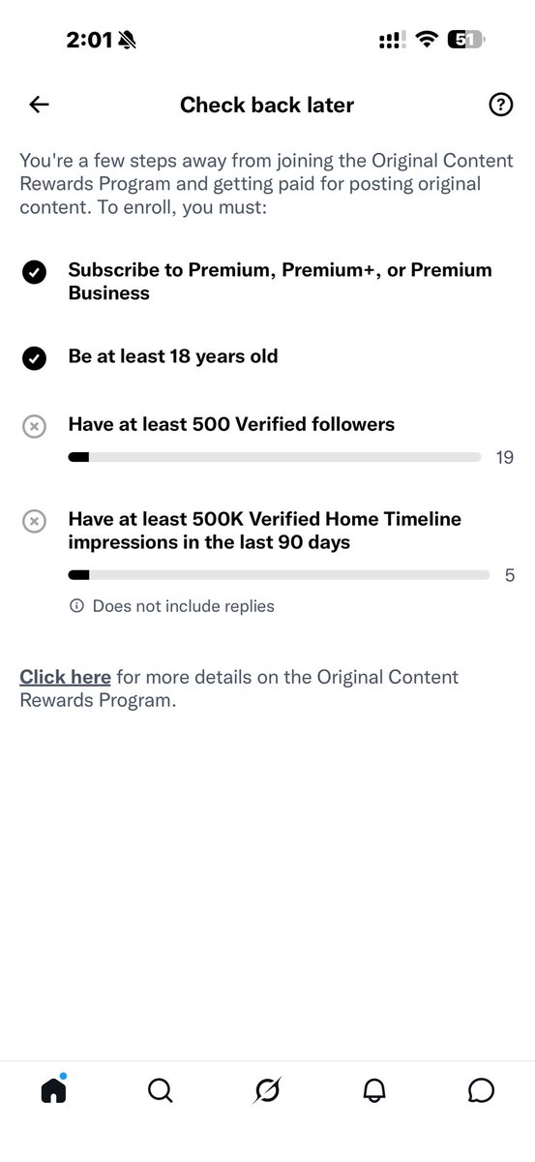
Task: Follow the 'Click here' link
Action: 65,677
